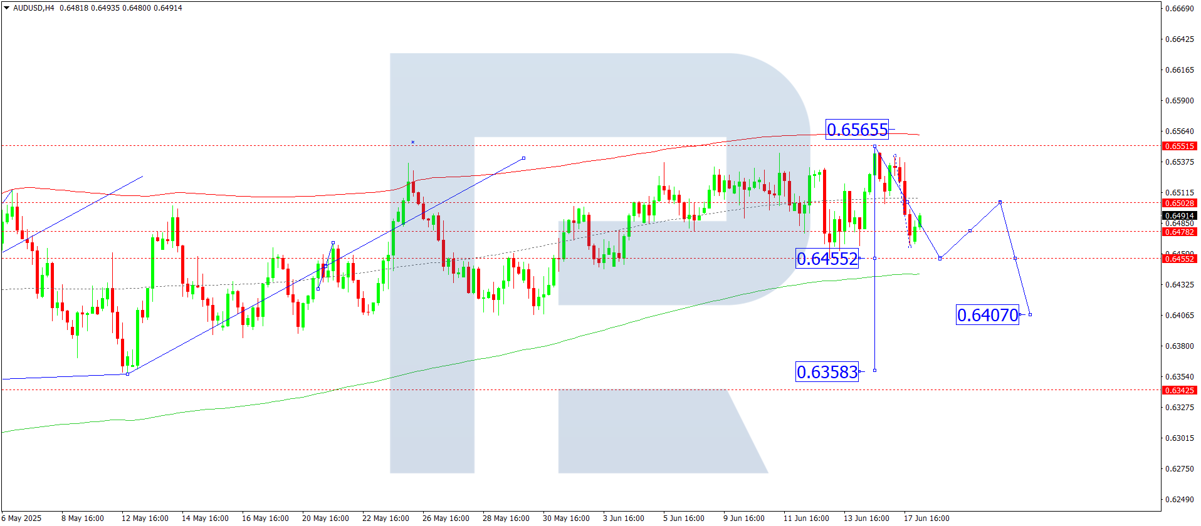Click the AUDUSD,H4 symbol title text

[x=34, y=8]
